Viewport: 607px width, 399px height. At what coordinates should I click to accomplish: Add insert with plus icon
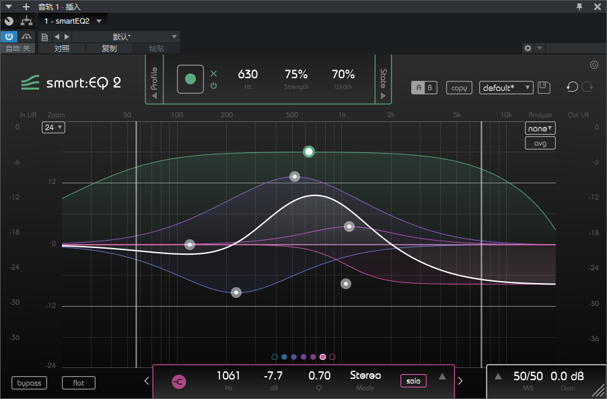26,7
